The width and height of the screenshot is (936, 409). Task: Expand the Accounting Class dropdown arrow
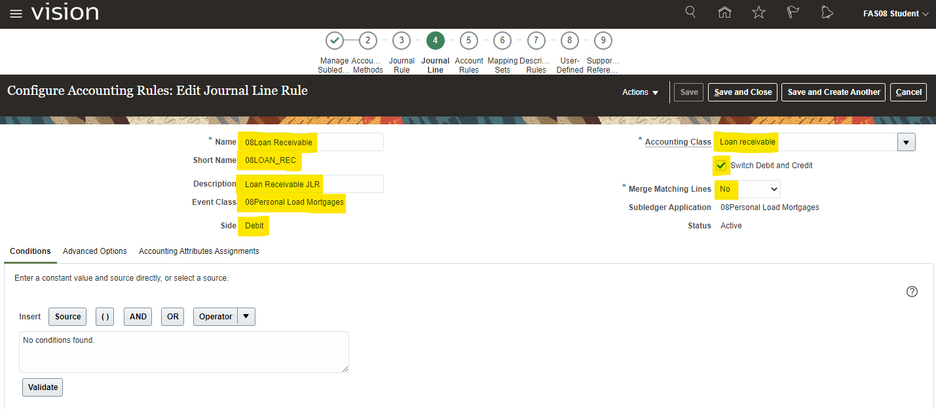[x=907, y=142]
